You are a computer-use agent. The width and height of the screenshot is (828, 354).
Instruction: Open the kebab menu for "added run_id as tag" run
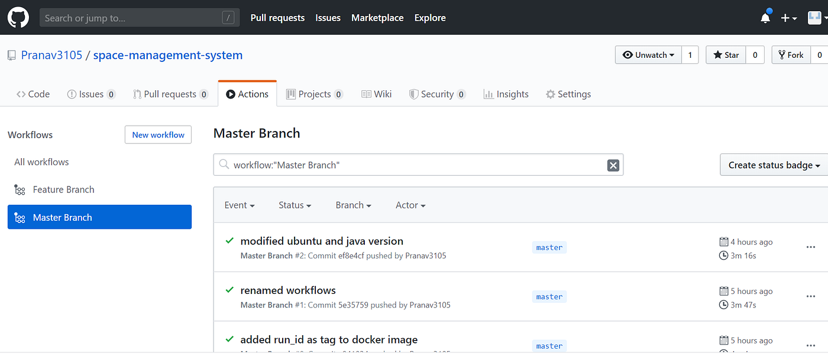point(811,346)
